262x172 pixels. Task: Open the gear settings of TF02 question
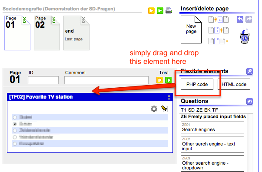154,109
